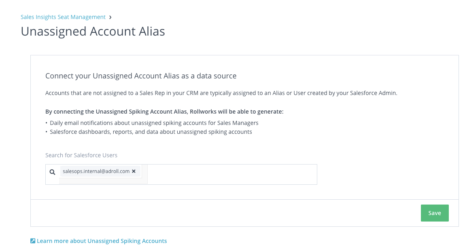
Task: Click Salesforce Admin text ending the description
Action: pyautogui.click(x=374, y=93)
